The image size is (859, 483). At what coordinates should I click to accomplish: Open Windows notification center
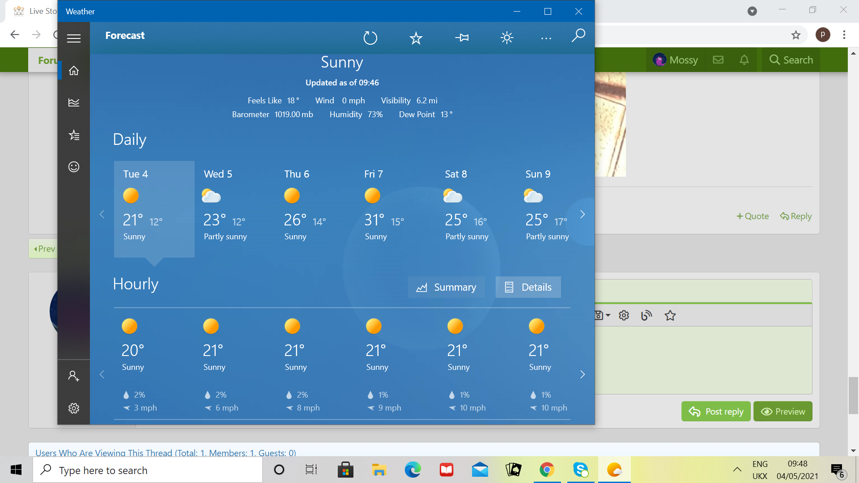[x=838, y=470]
